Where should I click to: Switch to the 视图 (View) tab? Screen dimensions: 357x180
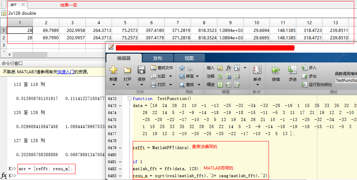click(x=189, y=58)
